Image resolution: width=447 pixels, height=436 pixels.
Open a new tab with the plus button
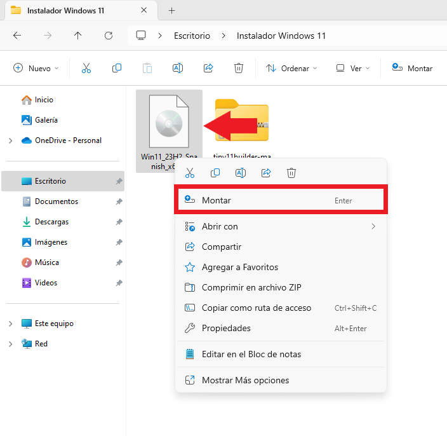[171, 11]
